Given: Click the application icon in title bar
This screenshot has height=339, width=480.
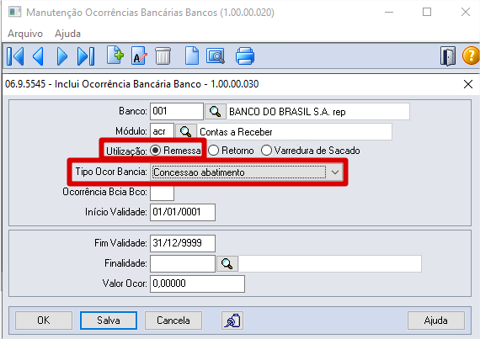Looking at the screenshot, I should pyautogui.click(x=14, y=13).
